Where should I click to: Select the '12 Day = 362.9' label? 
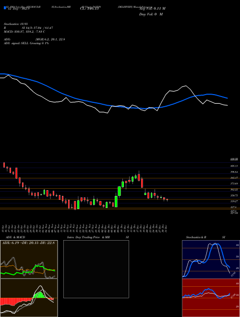click(19, 9)
